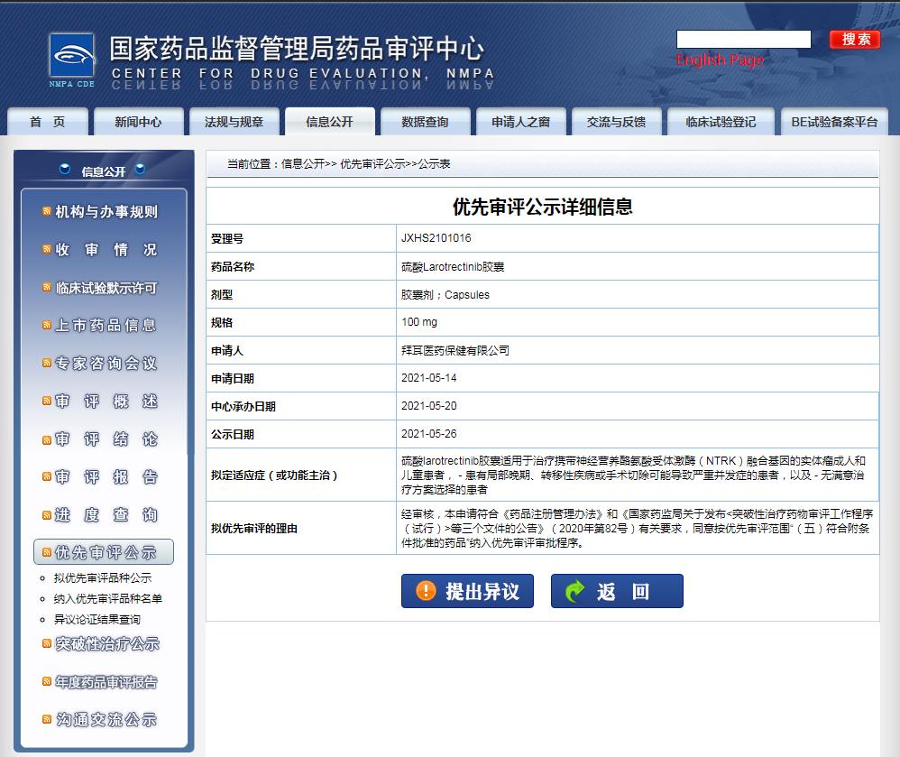Click the 拟优先审评的理由 label

pos(253,529)
